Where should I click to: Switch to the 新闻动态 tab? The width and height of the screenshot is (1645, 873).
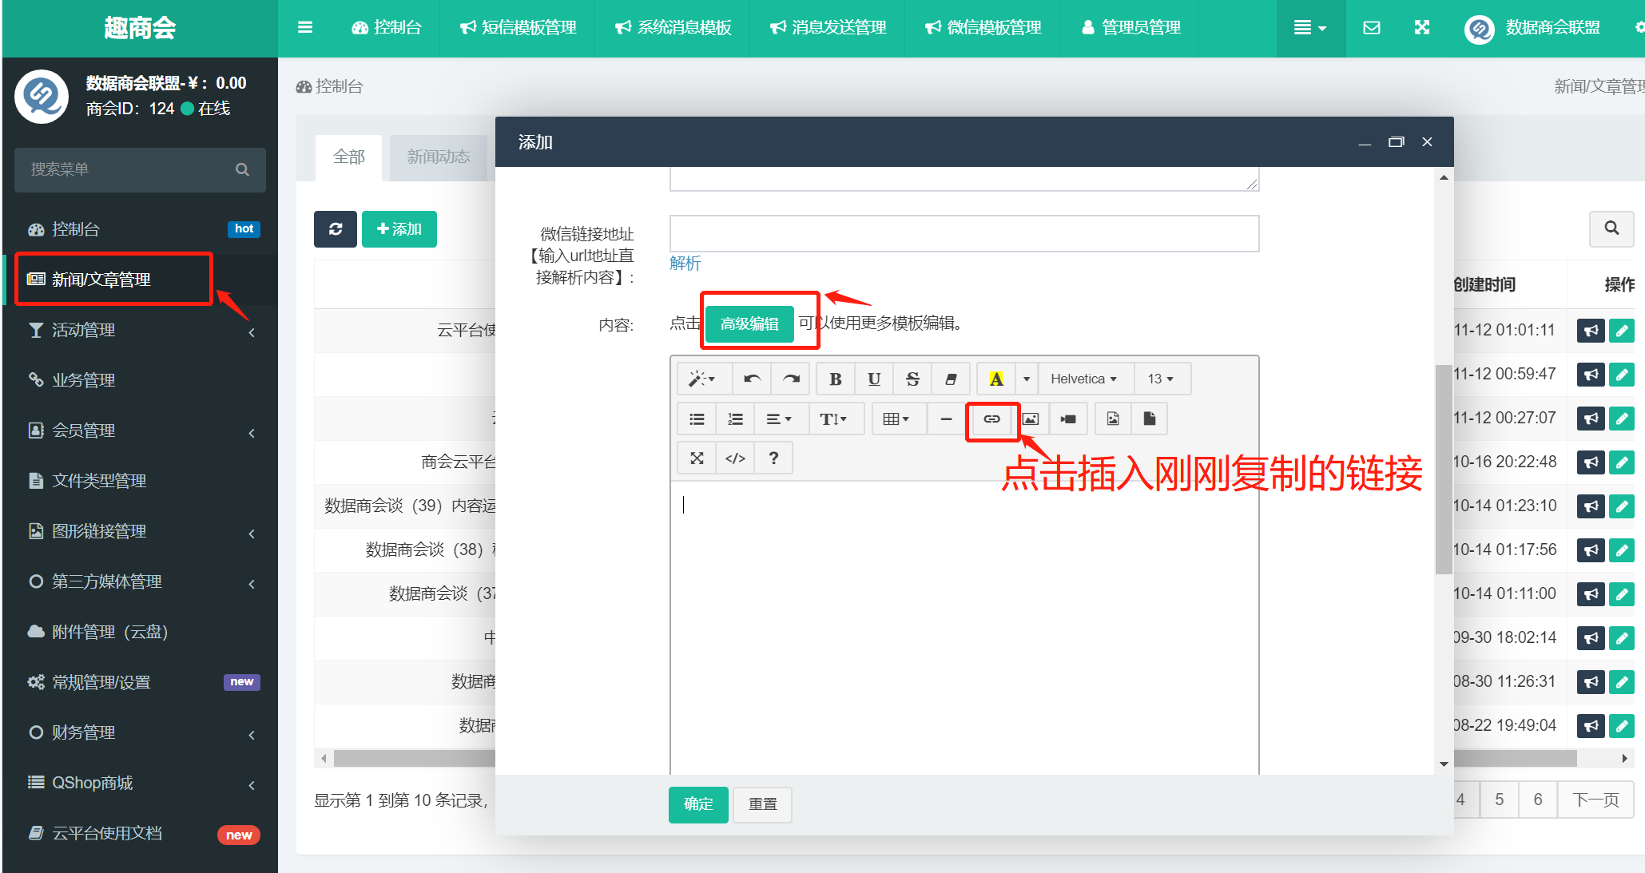pos(439,157)
